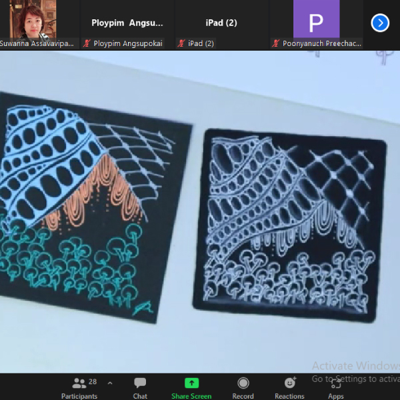Click the Suwanna Assavavipa name label
Image resolution: width=400 pixels, height=400 pixels.
pyautogui.click(x=37, y=43)
